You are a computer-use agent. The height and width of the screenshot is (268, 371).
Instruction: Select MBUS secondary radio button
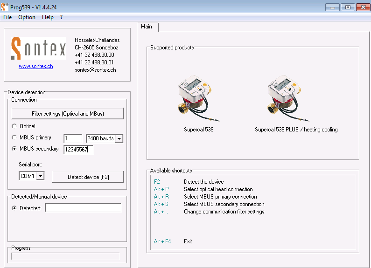[14, 149]
